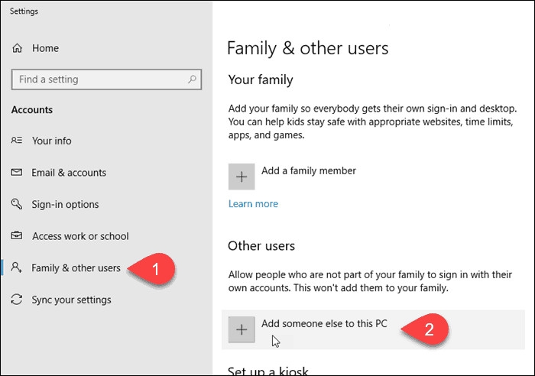Image resolution: width=535 pixels, height=376 pixels.
Task: Switch to Sync your settings page
Action: (71, 300)
